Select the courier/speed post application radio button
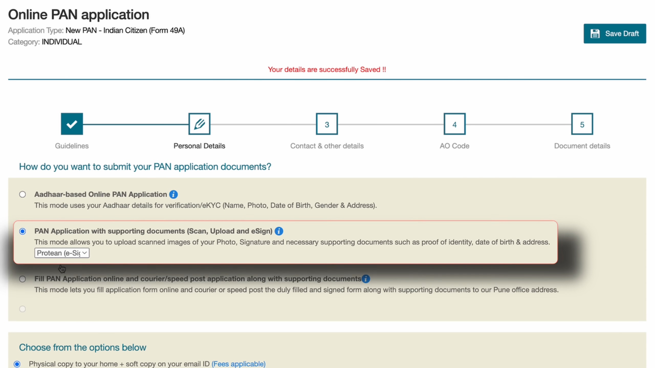This screenshot has width=655, height=368. click(23, 279)
